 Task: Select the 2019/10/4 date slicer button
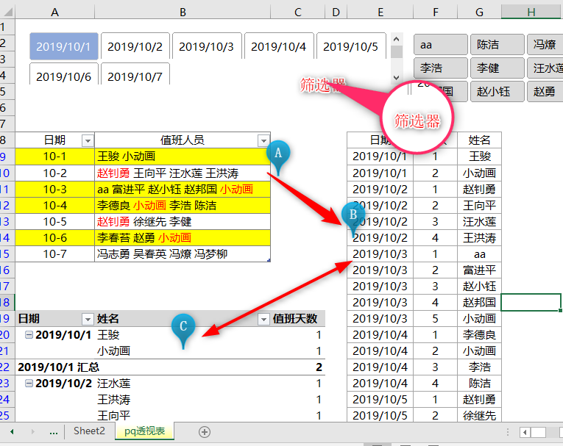click(x=279, y=46)
